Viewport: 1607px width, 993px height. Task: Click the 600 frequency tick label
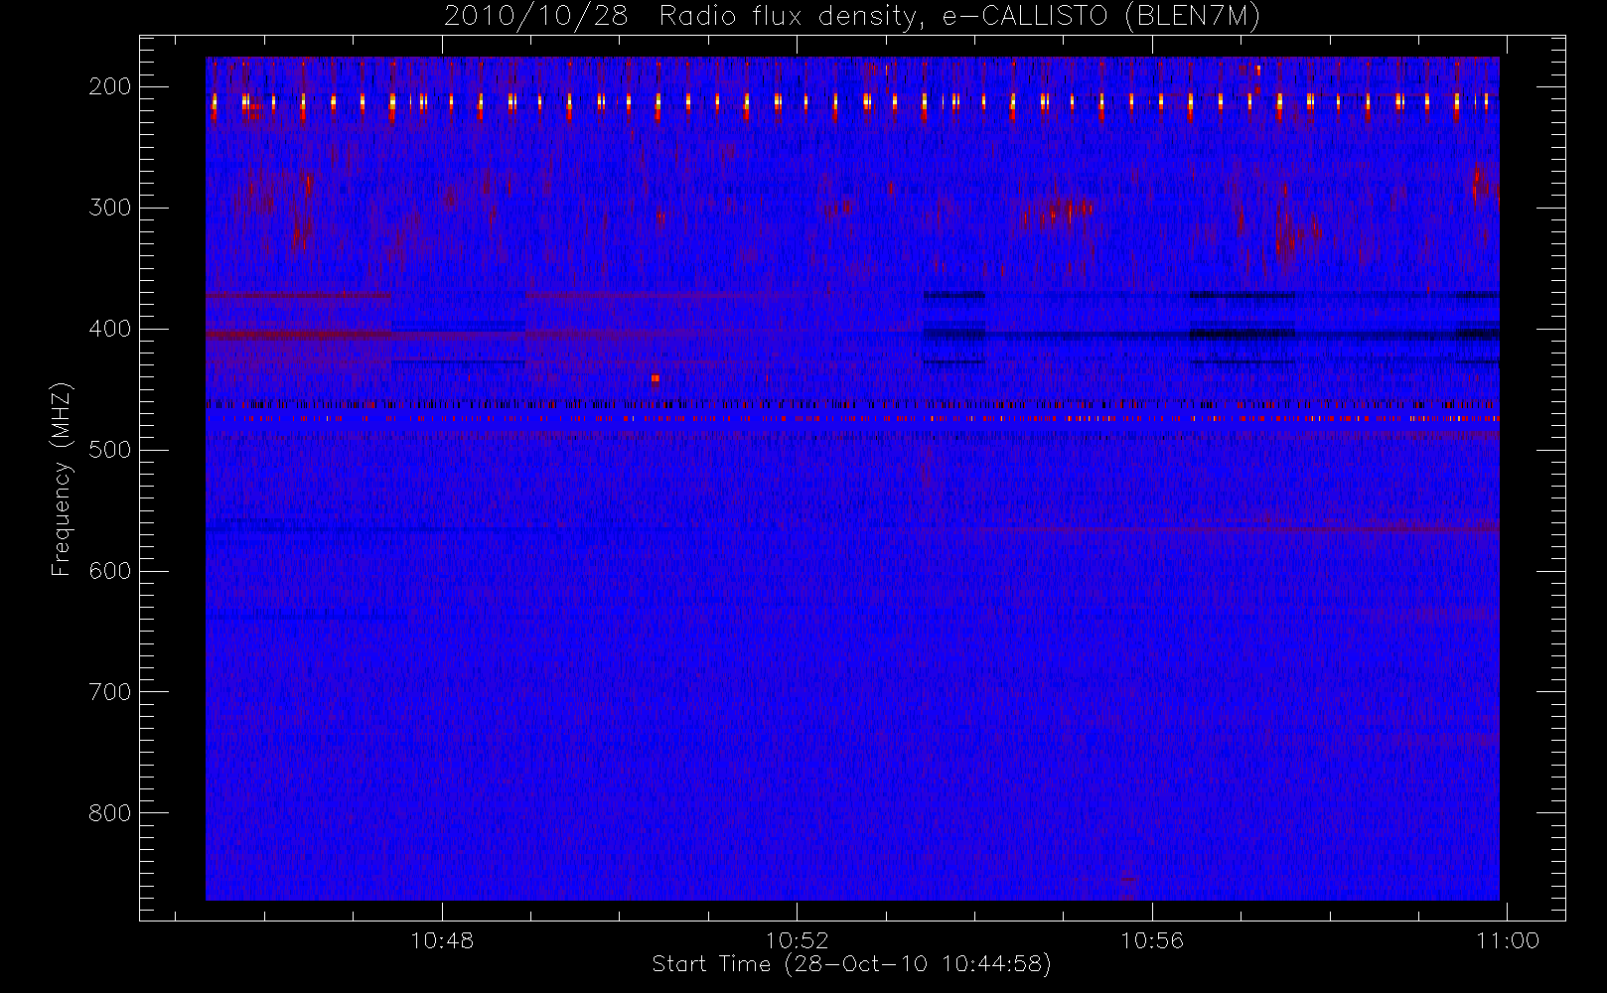(x=110, y=571)
